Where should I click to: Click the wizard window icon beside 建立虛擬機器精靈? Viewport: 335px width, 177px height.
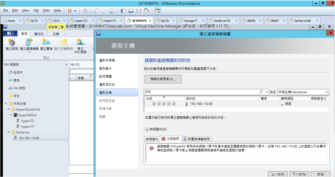(x=98, y=33)
